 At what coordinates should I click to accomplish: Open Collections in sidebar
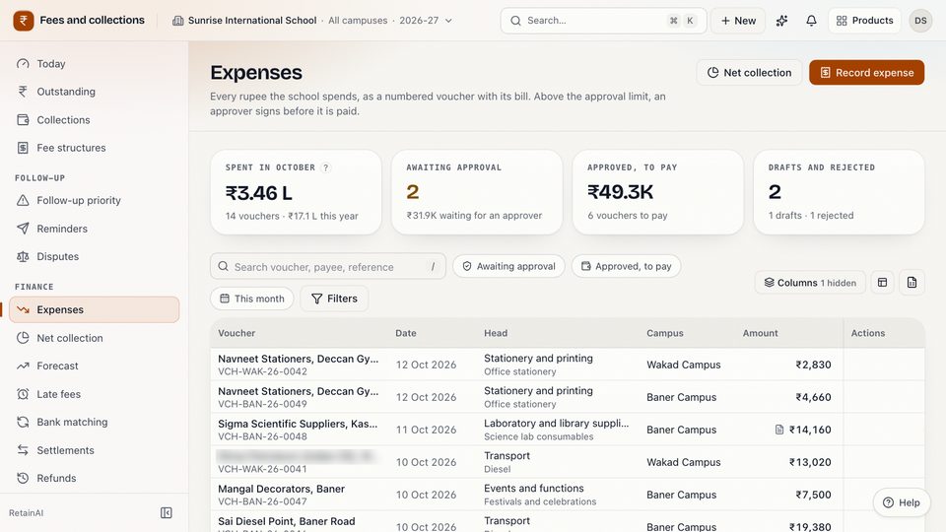click(95, 120)
